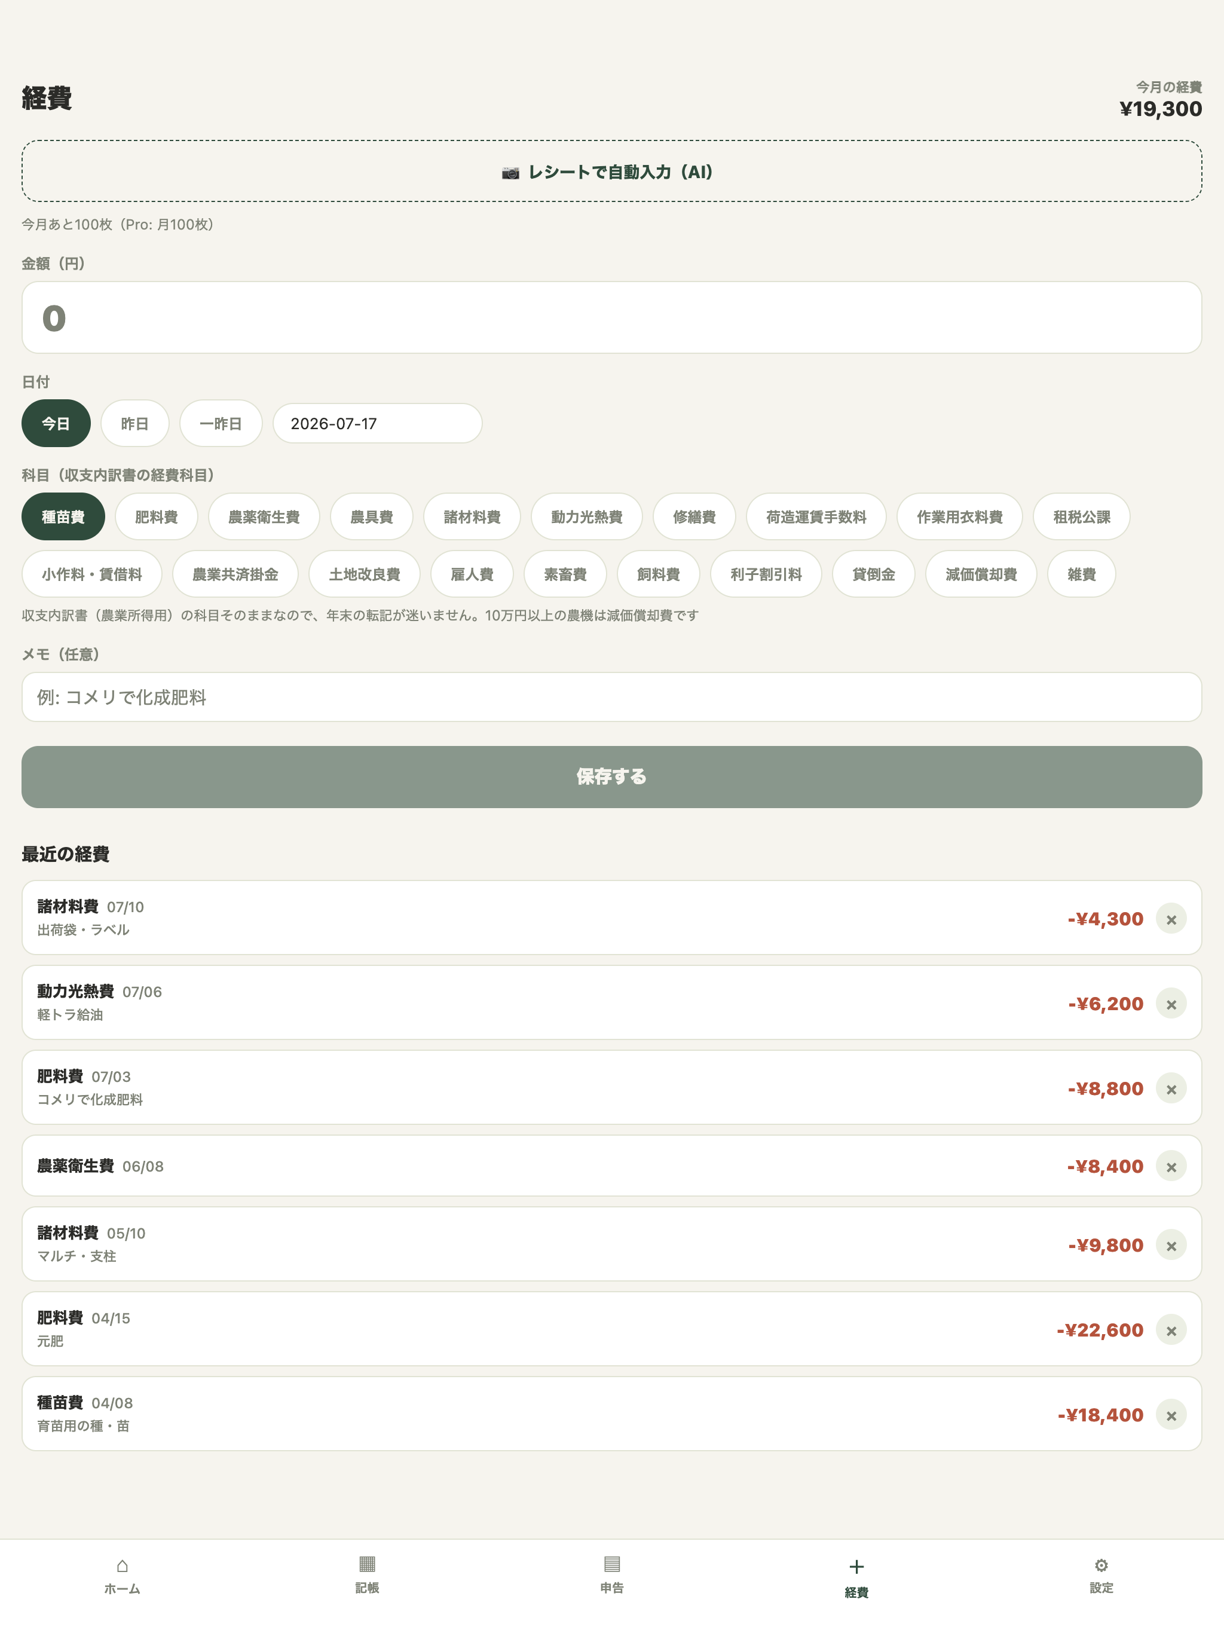This screenshot has width=1224, height=1633.
Task: Delete the 諸材料費 05/10 マルチ・支柱 entry
Action: pyautogui.click(x=1171, y=1246)
